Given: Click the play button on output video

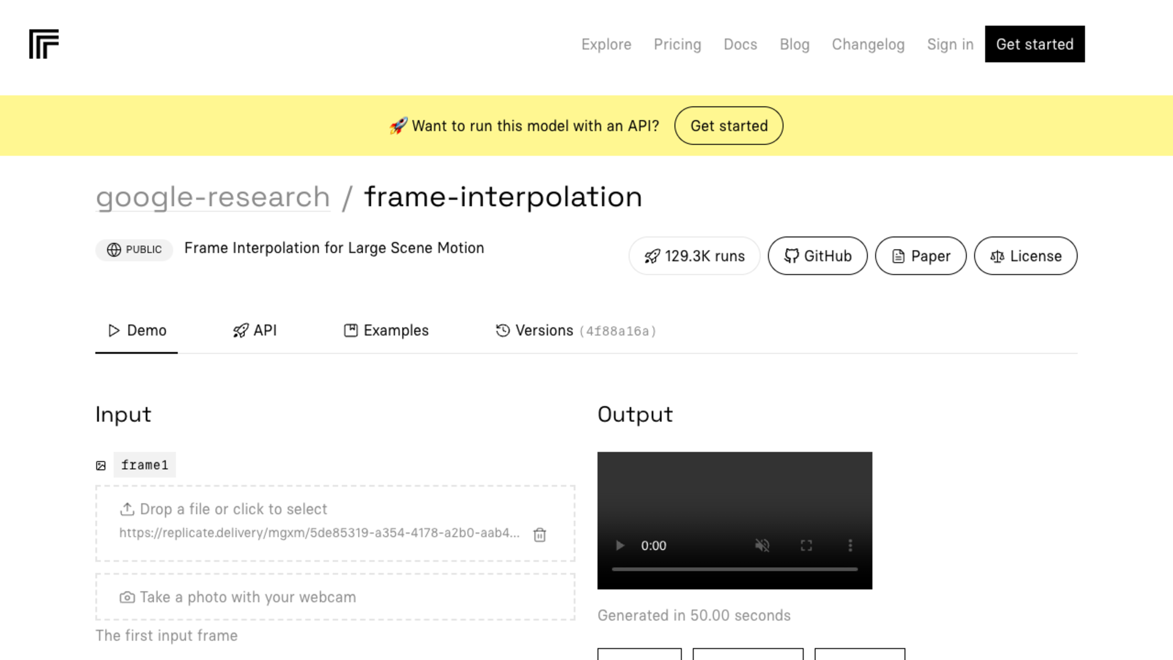Looking at the screenshot, I should pyautogui.click(x=619, y=545).
